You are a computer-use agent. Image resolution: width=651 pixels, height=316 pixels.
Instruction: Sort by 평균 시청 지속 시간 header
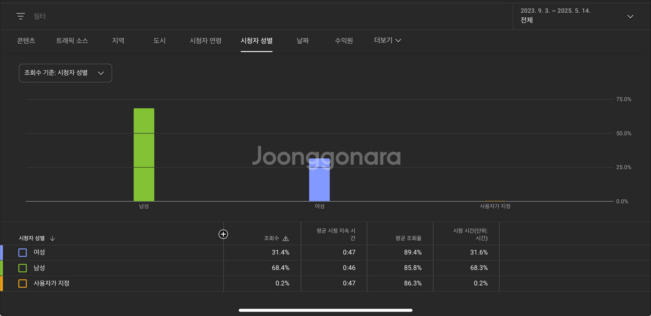336,235
